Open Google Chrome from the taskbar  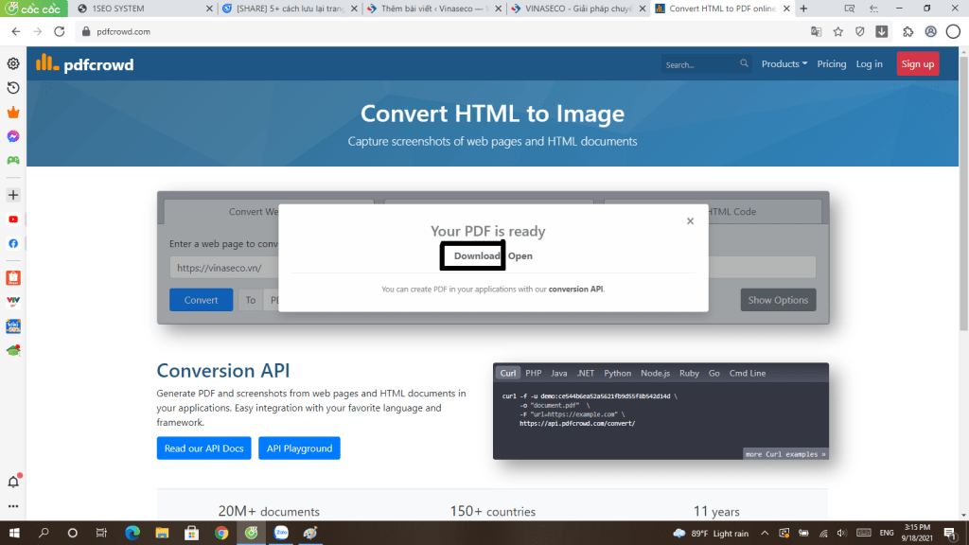click(220, 533)
